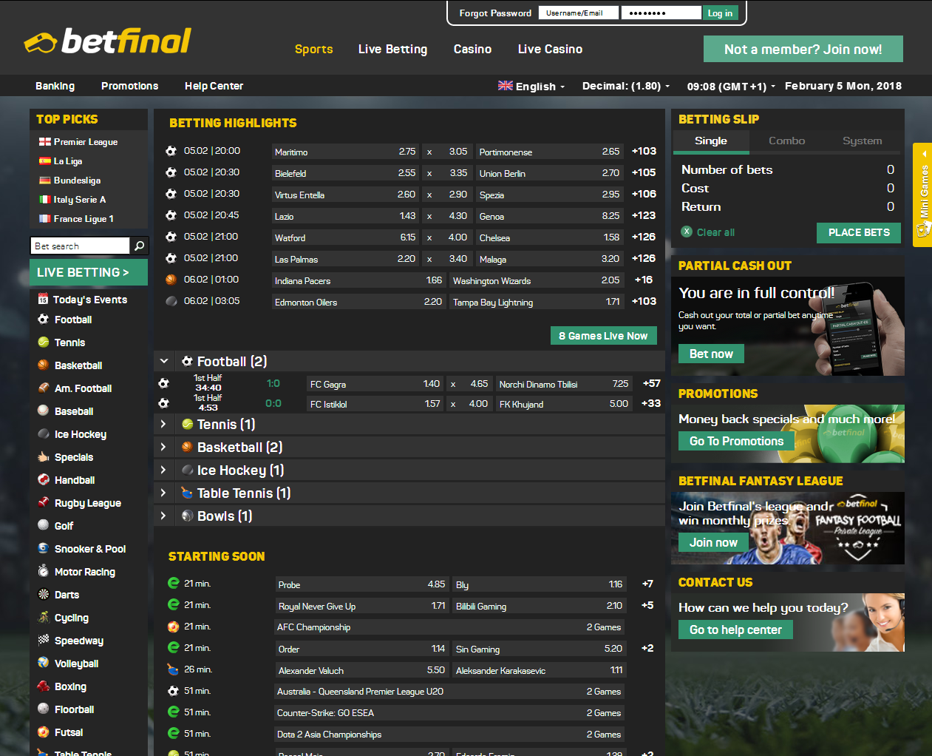The width and height of the screenshot is (932, 756).
Task: Open Ice Hockey in the sidebar
Action: 80,434
